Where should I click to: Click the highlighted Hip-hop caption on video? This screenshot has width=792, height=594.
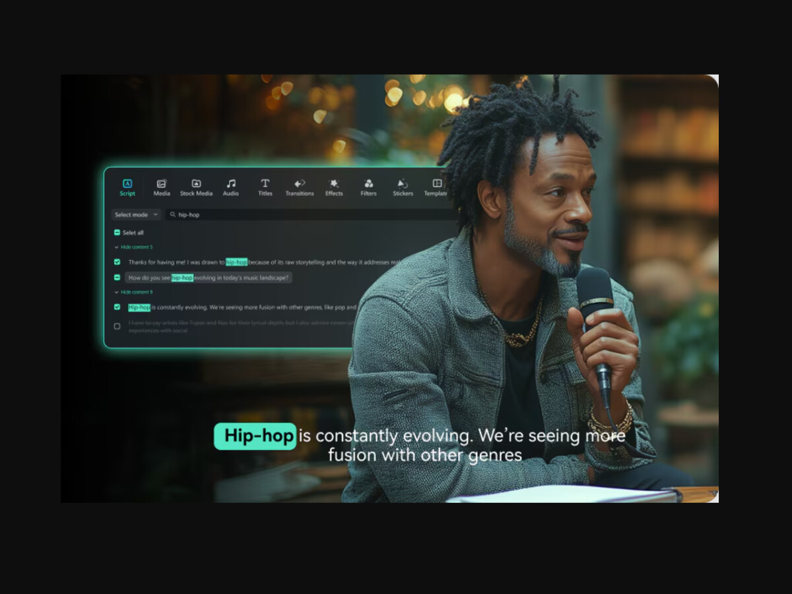[x=255, y=436]
